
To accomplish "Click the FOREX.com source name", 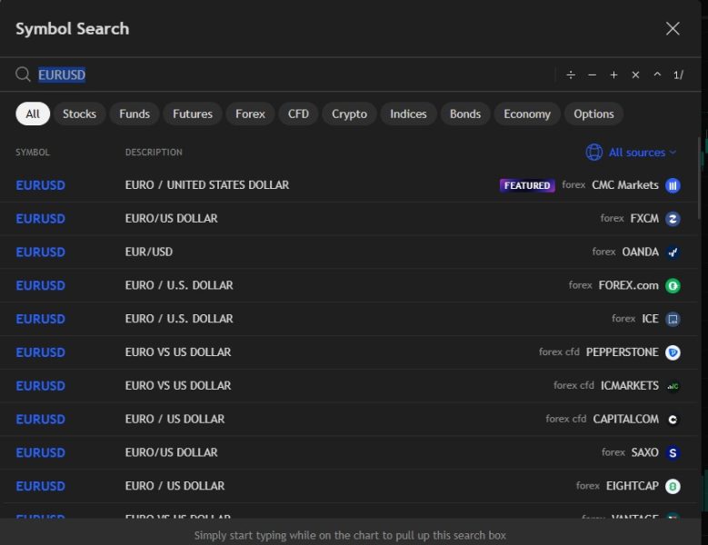I will click(x=629, y=285).
